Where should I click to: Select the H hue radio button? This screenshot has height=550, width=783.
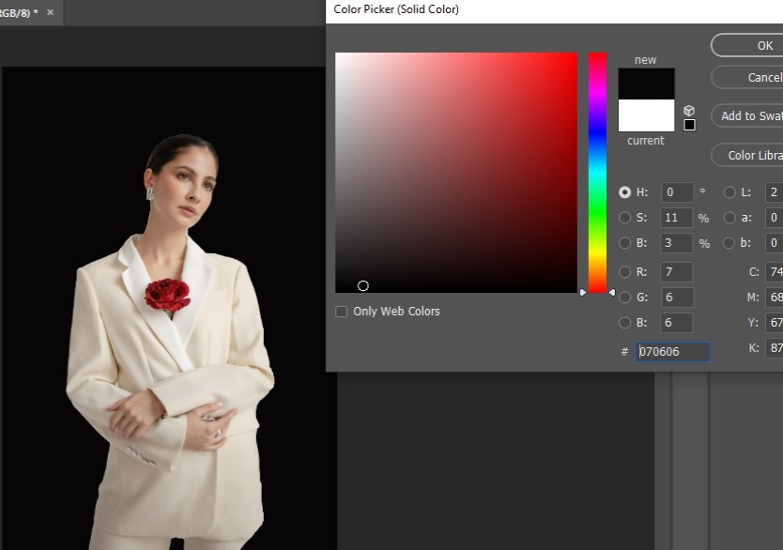coord(625,192)
